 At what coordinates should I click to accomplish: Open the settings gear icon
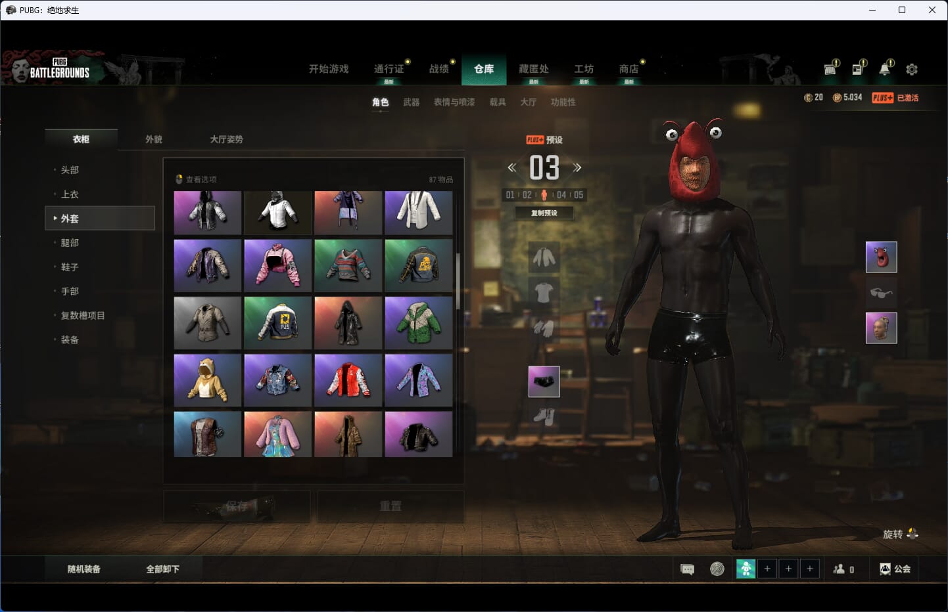click(912, 69)
